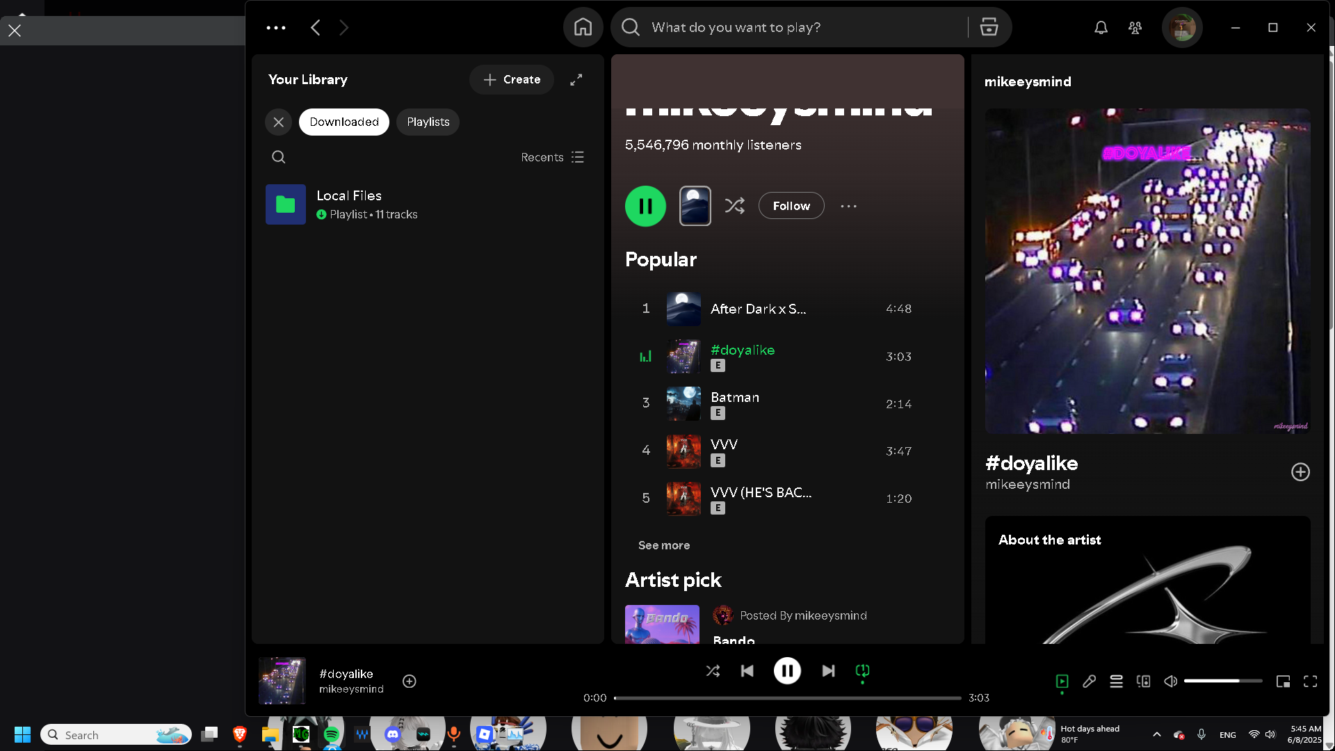This screenshot has width=1335, height=751.
Task: Open the Brave browser from the taskbar
Action: pos(240,735)
